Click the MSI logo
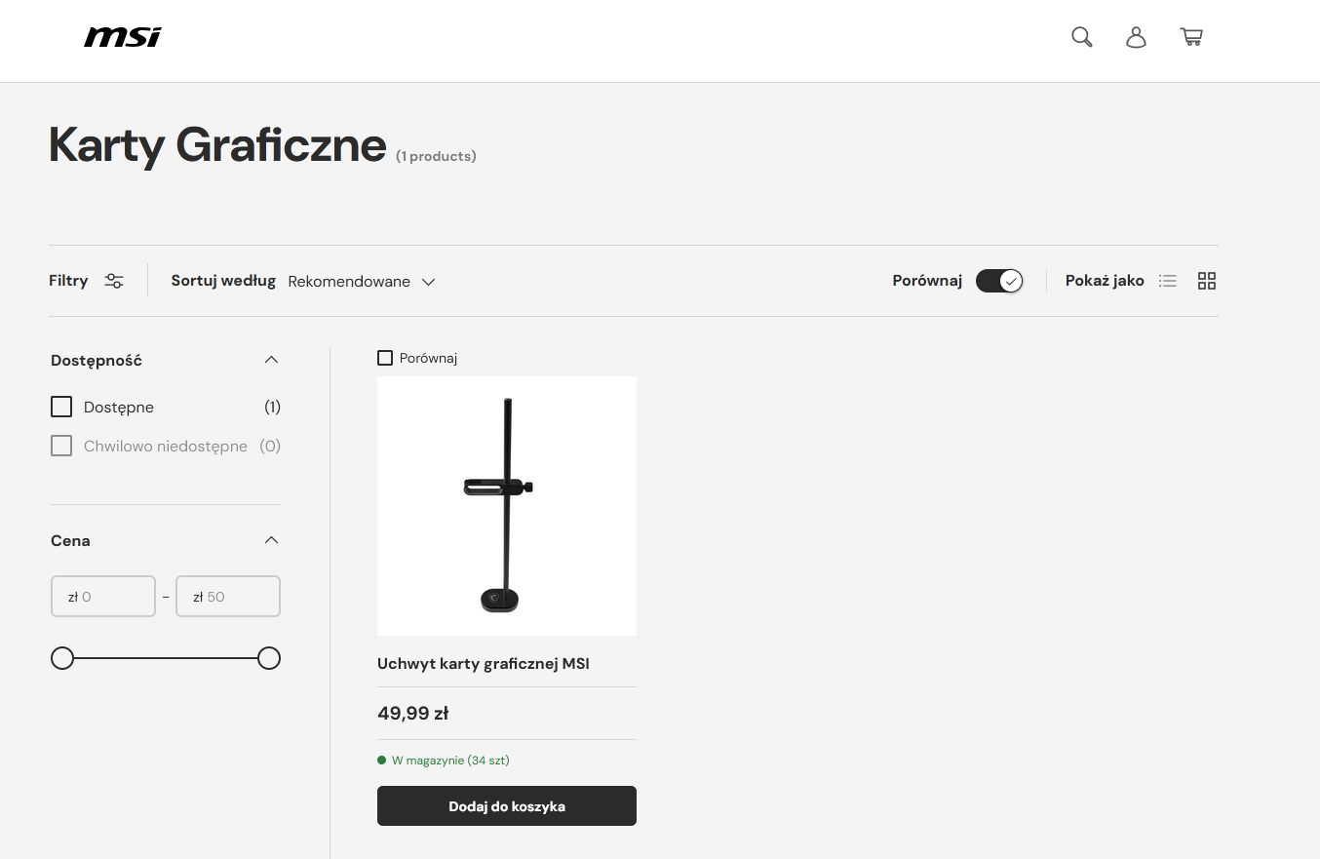The height and width of the screenshot is (859, 1320). pos(123,37)
